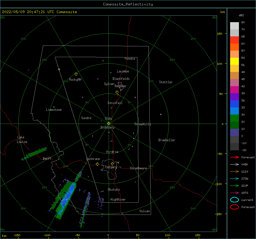
Task: Click the Limestone label
Action: (54, 110)
